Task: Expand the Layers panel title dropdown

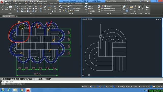Action: tap(71, 14)
